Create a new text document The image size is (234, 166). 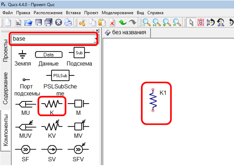[18, 23]
